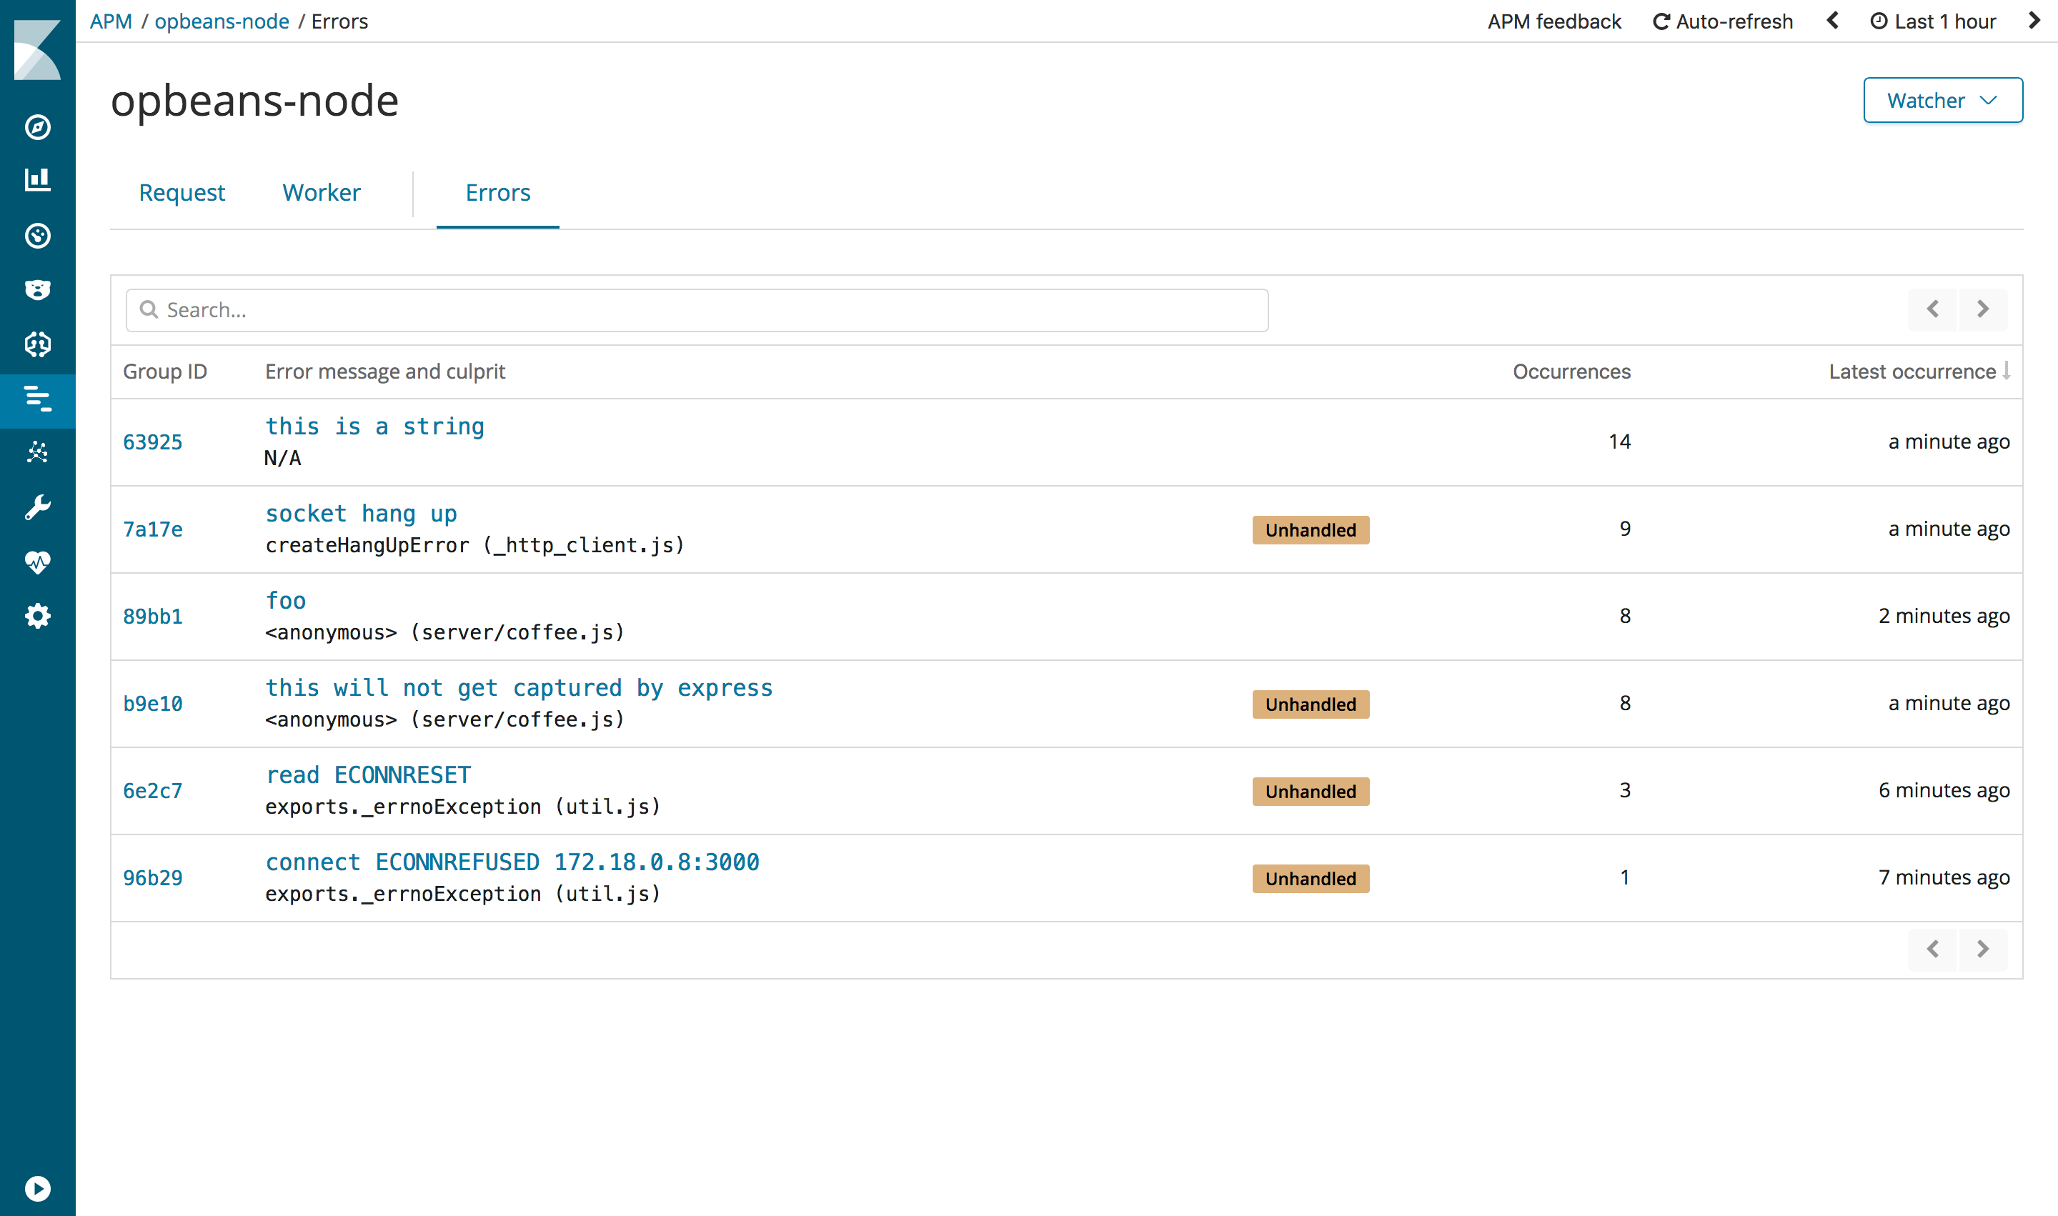The height and width of the screenshot is (1216, 2058).
Task: Select the Visualize bar-chart icon
Action: coord(38,180)
